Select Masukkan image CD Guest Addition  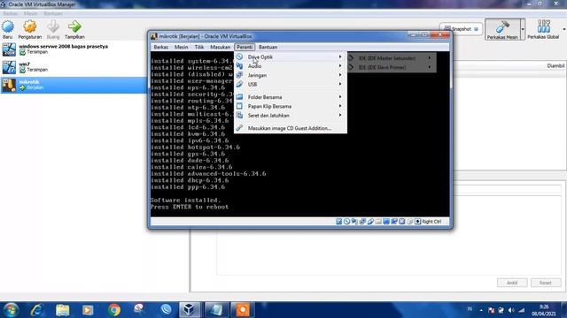pos(291,128)
